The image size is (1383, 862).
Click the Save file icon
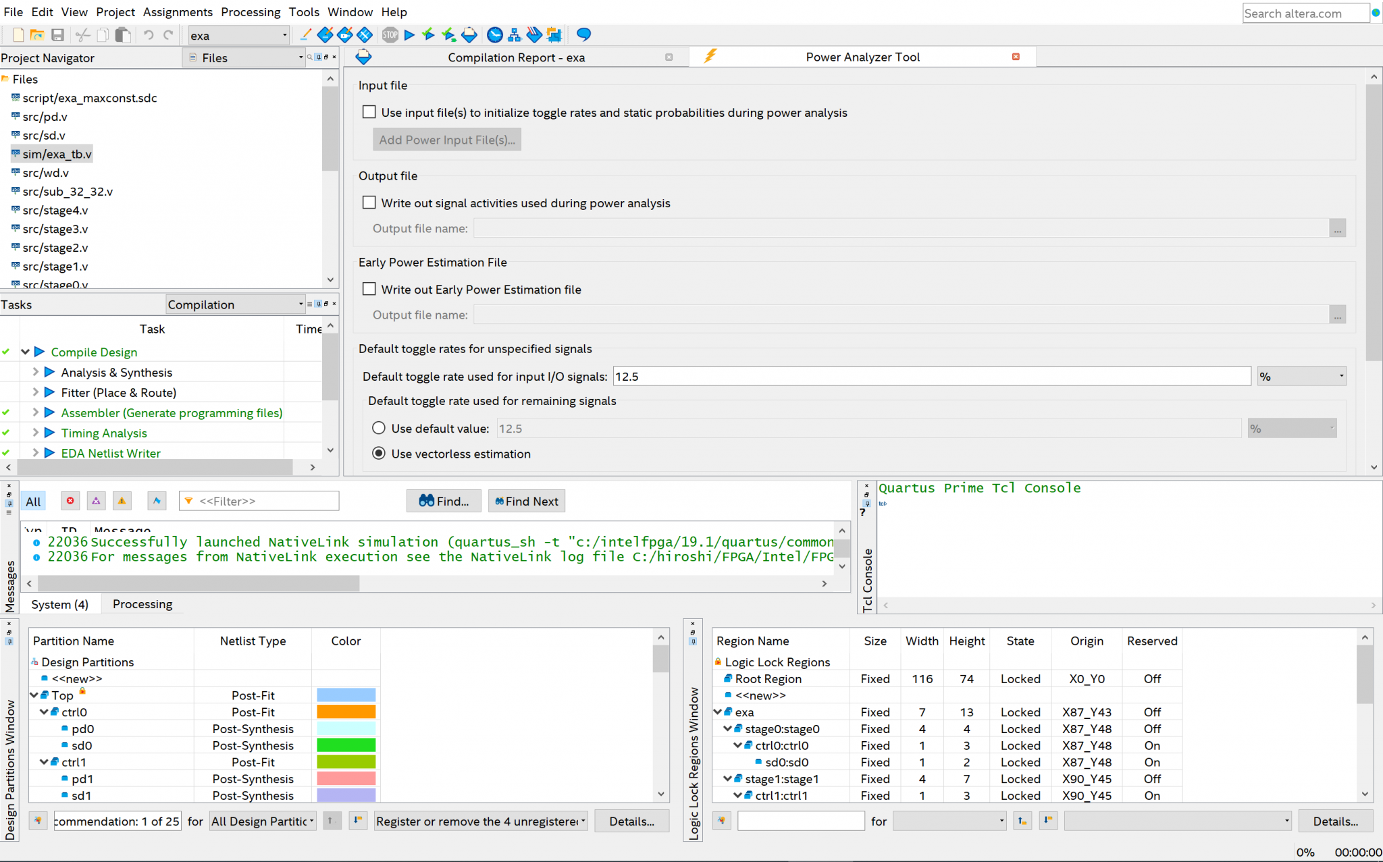pos(57,35)
